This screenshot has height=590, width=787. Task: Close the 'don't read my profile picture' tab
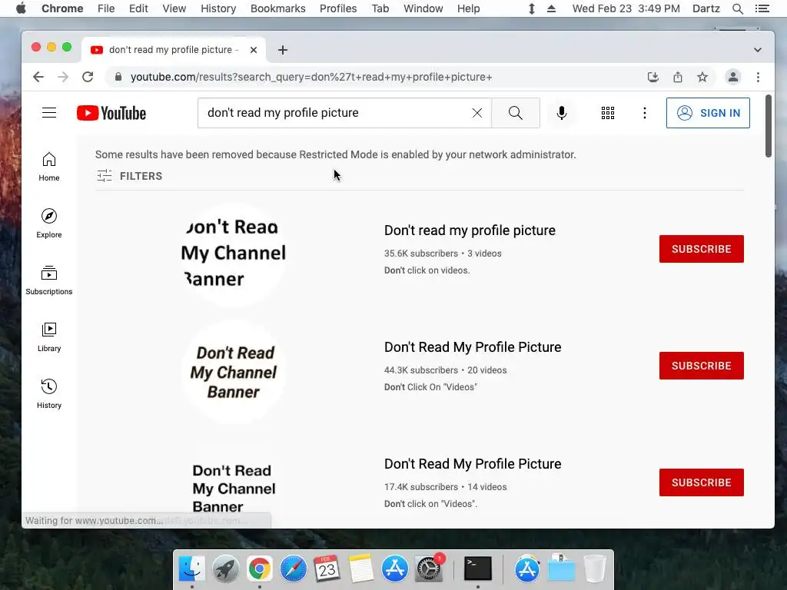pyautogui.click(x=254, y=50)
